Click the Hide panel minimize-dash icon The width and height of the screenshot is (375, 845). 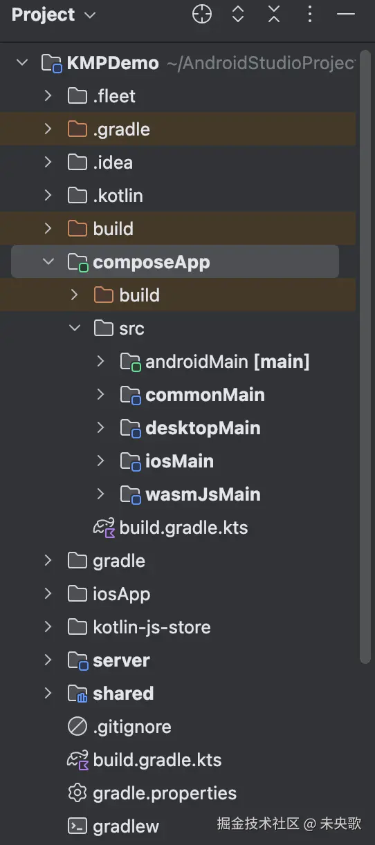(345, 14)
